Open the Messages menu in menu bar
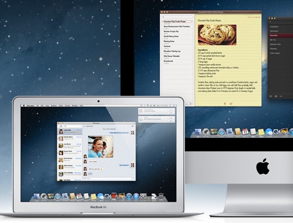Screen dimensions: 293x223 [30, 106]
